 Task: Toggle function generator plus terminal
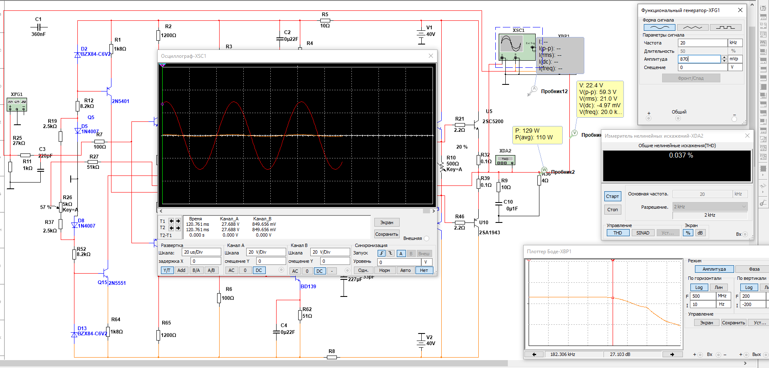648,119
